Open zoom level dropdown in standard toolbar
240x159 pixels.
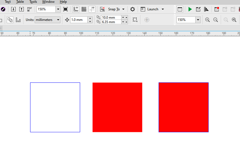point(58,9)
